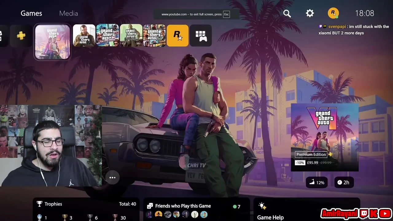
Task: Click the platinum trophy icon
Action: (x=40, y=218)
